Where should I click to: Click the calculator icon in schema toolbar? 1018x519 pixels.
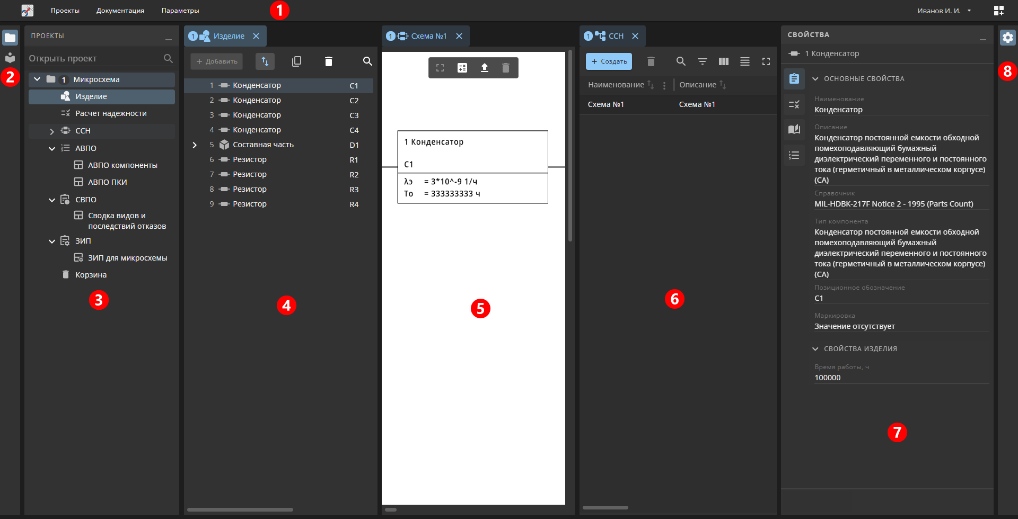462,68
